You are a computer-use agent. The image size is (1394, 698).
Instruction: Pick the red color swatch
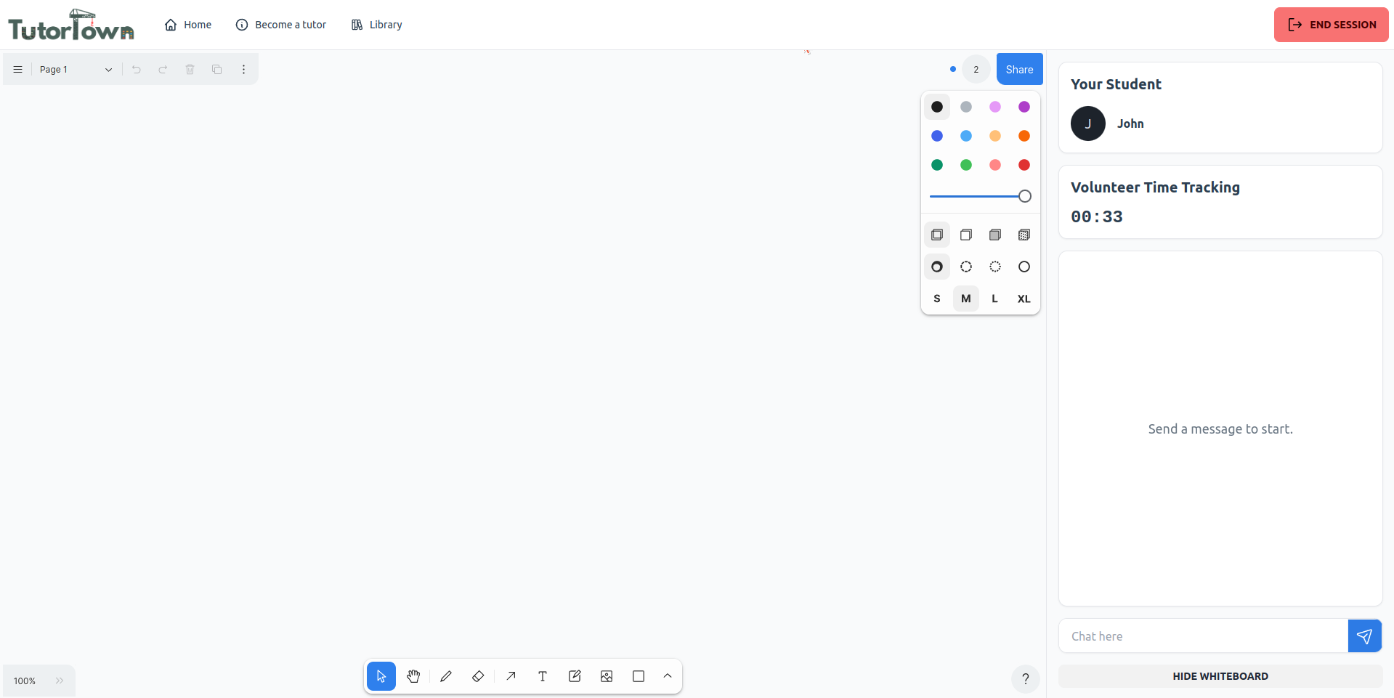point(1024,165)
